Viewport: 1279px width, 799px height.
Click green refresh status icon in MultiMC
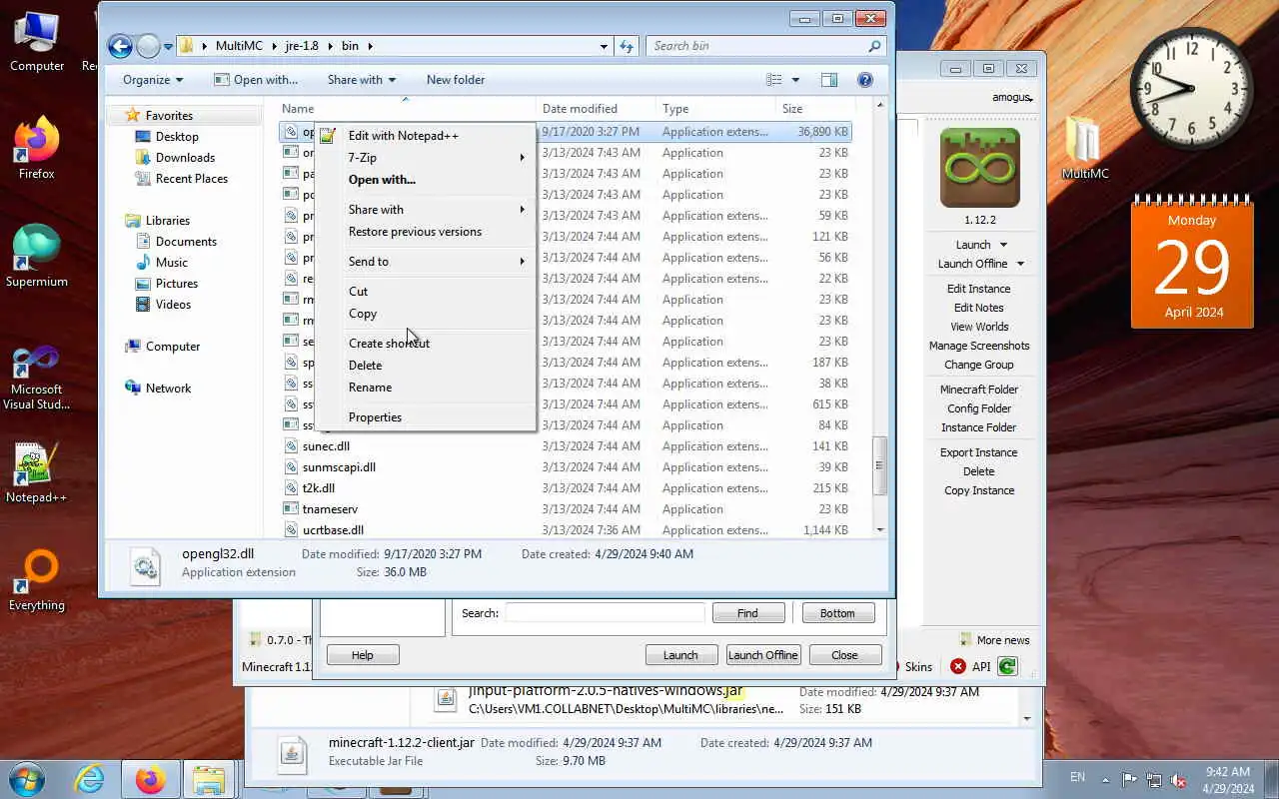tap(1007, 666)
